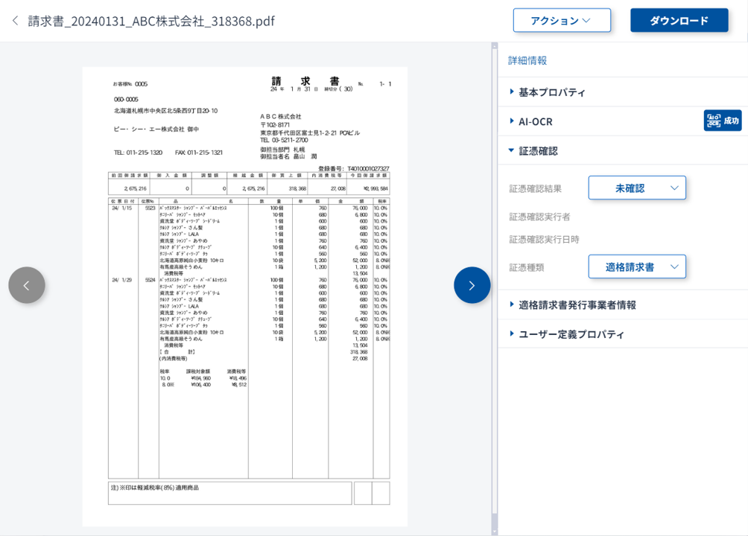This screenshot has width=748, height=536.
Task: Show the next page of the invoice
Action: pyautogui.click(x=472, y=285)
